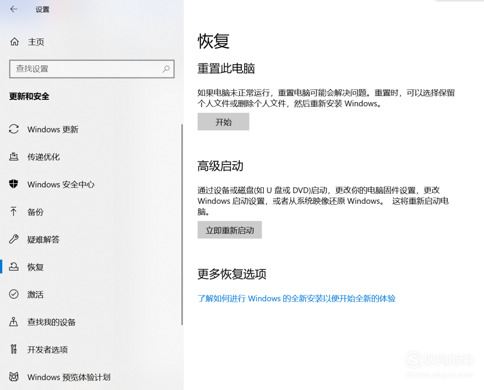Open Windows 预览体验计划 page
The width and height of the screenshot is (484, 390).
(x=69, y=377)
